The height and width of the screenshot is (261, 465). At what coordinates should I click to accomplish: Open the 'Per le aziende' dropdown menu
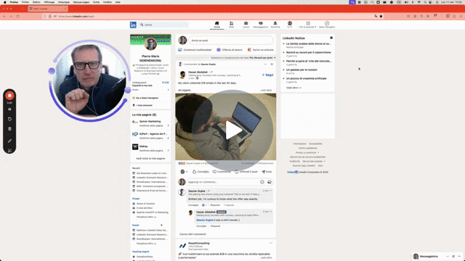(x=308, y=25)
